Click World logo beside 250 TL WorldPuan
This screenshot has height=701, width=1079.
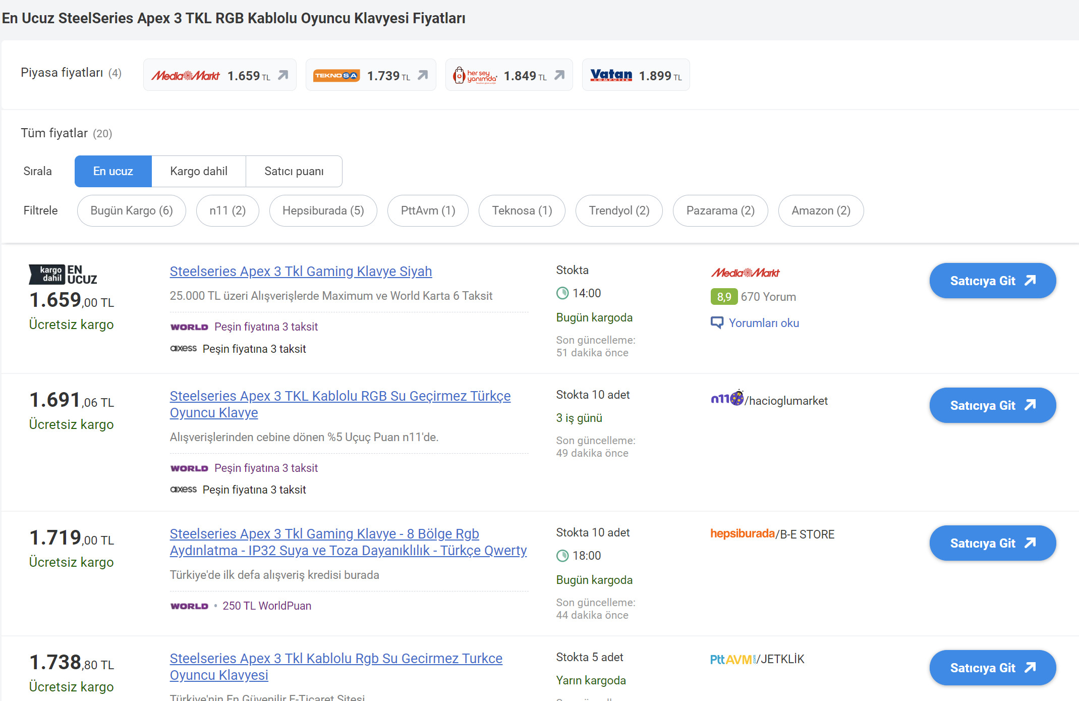189,606
